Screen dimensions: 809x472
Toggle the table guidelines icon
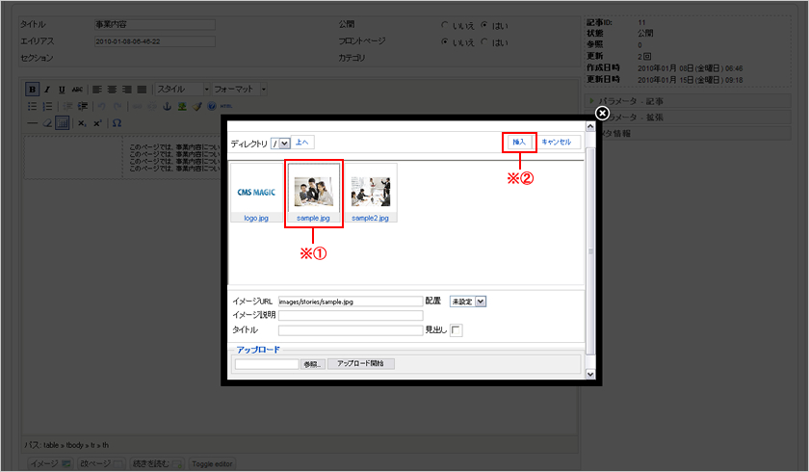coord(62,123)
